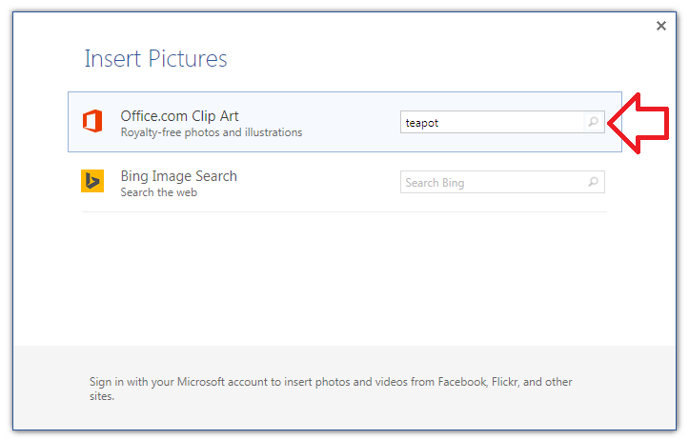Image resolution: width=689 pixels, height=440 pixels.
Task: Select the Bing Image Search title
Action: point(178,176)
